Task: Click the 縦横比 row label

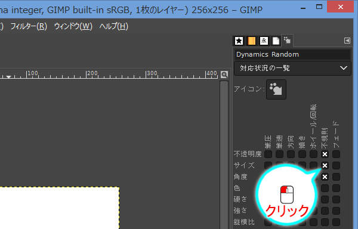Action: 244,222
